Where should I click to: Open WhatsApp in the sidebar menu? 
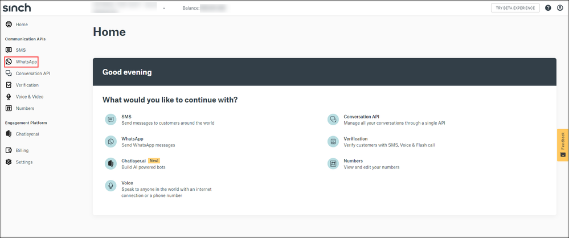pyautogui.click(x=26, y=61)
